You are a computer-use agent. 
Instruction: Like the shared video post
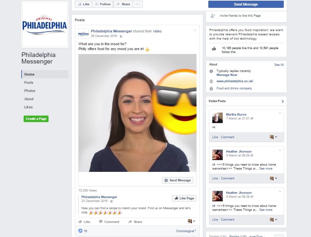point(84,222)
